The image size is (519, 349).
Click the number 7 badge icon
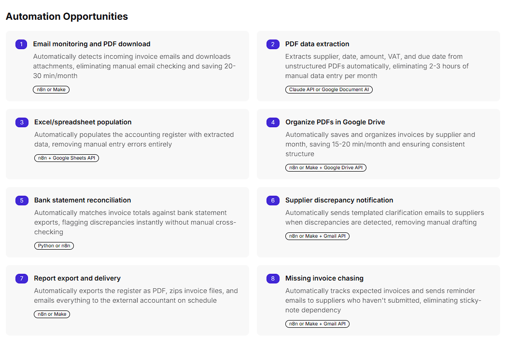22,279
